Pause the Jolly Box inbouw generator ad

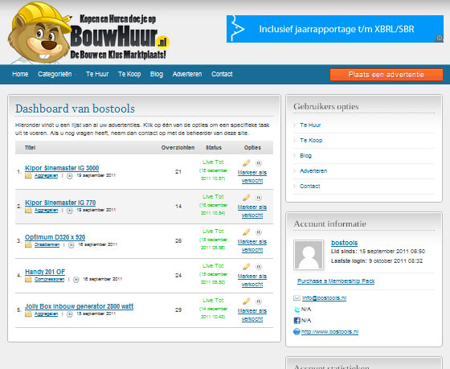(258, 301)
